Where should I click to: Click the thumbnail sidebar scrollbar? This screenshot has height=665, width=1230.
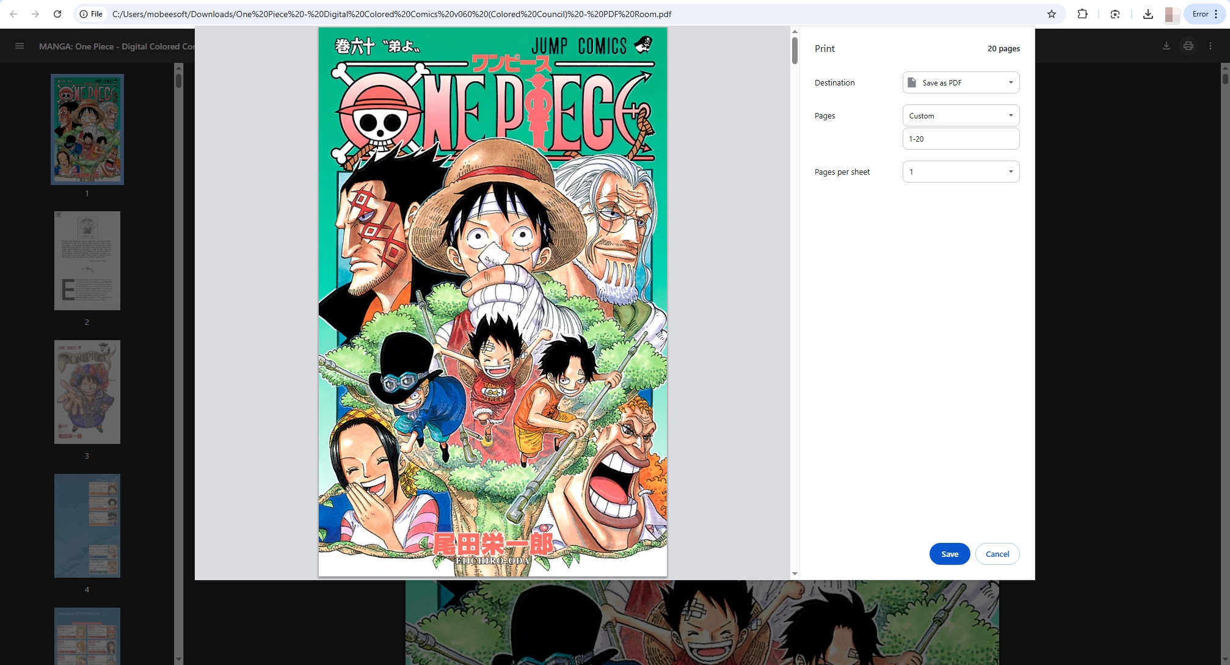pos(178,80)
